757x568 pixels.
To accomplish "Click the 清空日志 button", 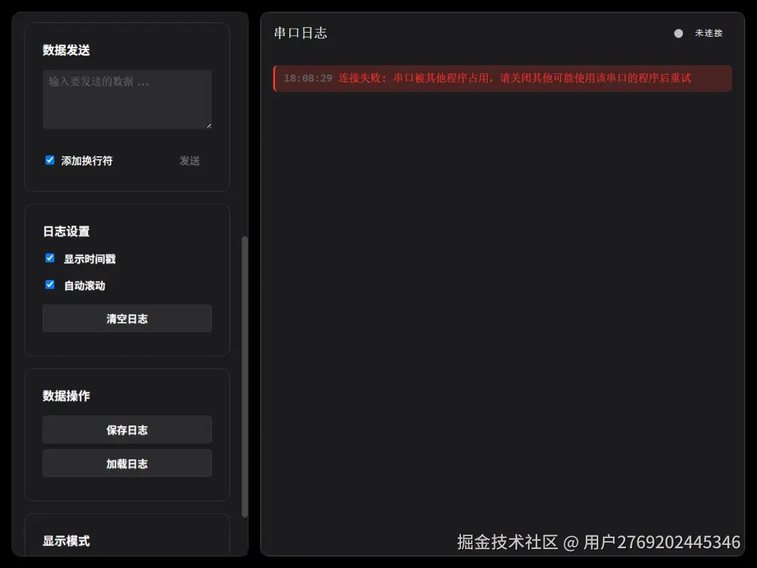I will tap(127, 318).
